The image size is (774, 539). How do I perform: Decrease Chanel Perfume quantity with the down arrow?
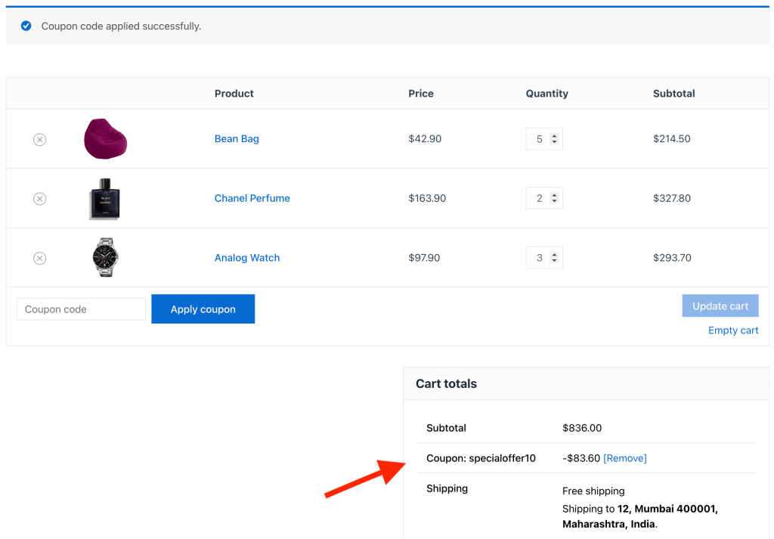(556, 202)
